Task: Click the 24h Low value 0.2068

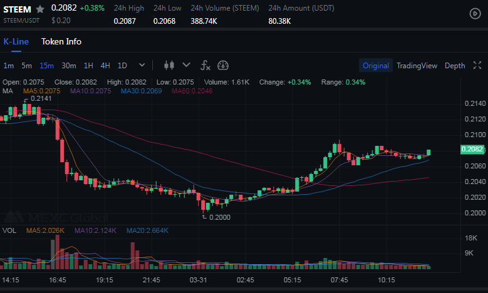Action: point(164,21)
